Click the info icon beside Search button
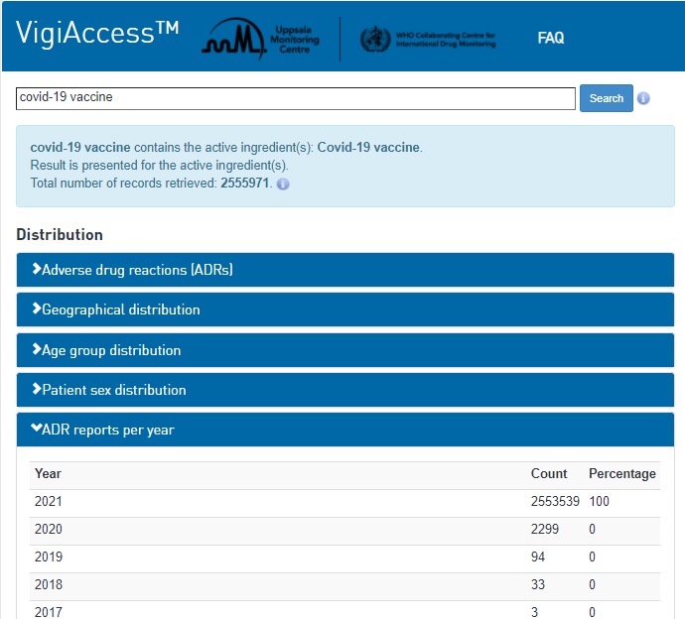Screen dimensions: 685x619 (643, 98)
